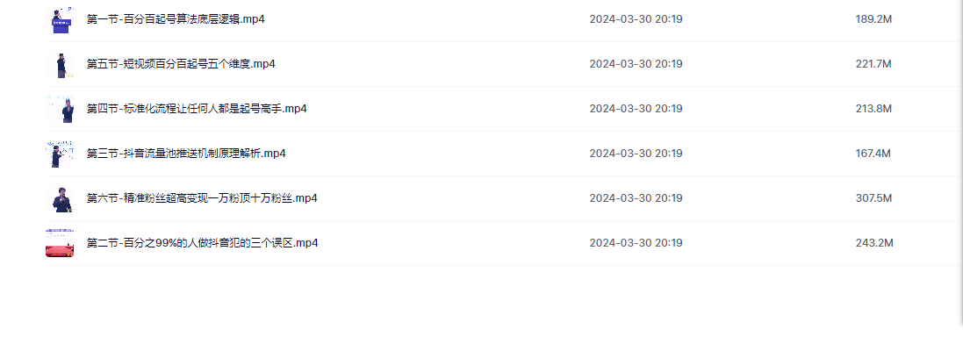Click the 第三节 file's preview thumbnail
963x344 pixels.
coord(61,154)
